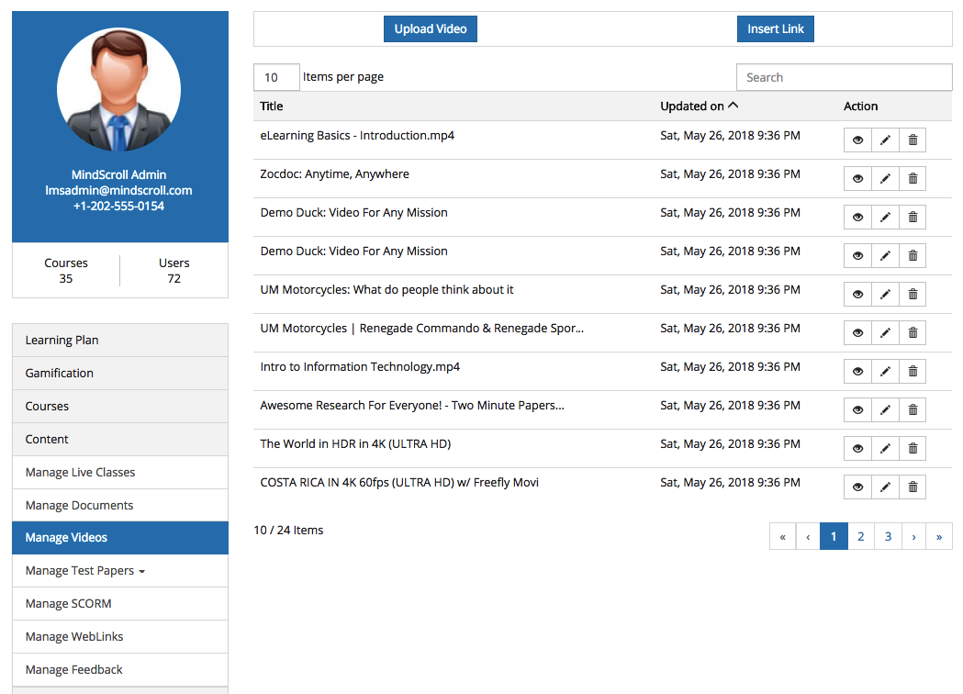
Task: Go to Manage SCORM
Action: (x=120, y=604)
